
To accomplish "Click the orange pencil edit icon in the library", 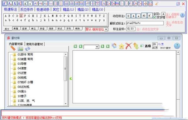I will click(13, 48).
